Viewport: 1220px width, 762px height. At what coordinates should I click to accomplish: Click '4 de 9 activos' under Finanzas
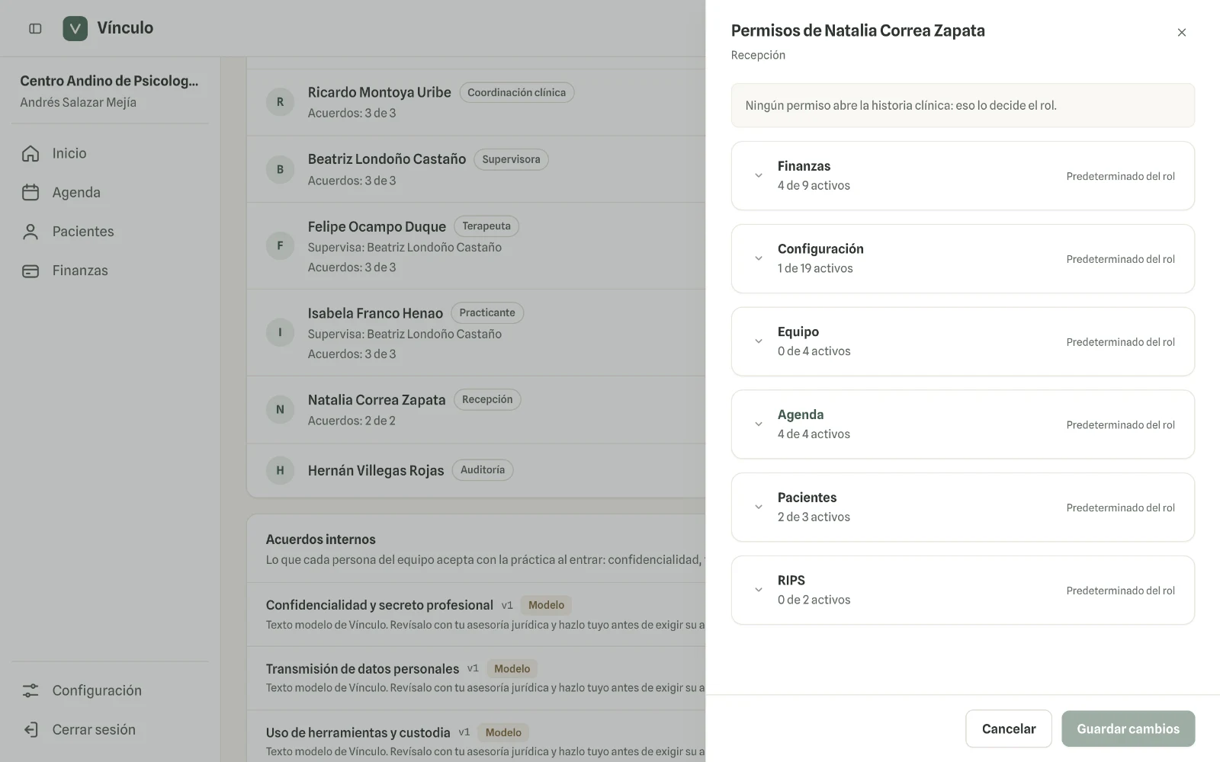click(x=814, y=185)
